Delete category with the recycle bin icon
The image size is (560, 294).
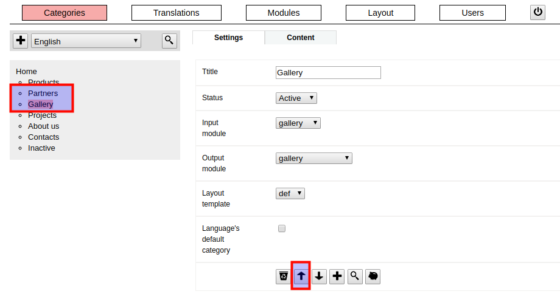pyautogui.click(x=284, y=276)
